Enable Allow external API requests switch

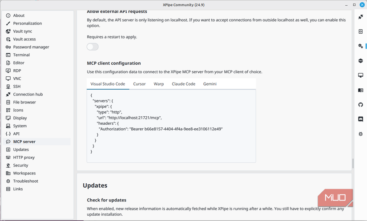[x=93, y=47]
